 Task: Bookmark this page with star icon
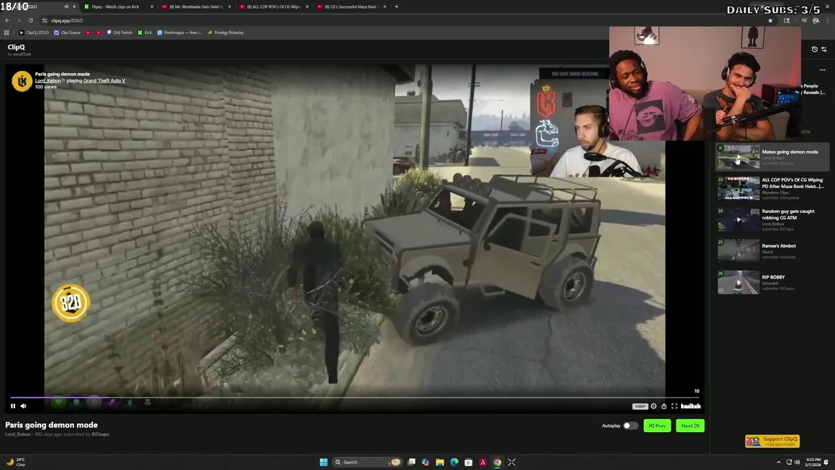coord(770,20)
